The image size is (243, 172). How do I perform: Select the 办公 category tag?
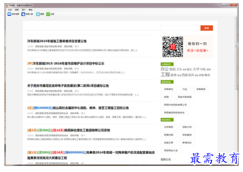pyautogui.click(x=164, y=69)
